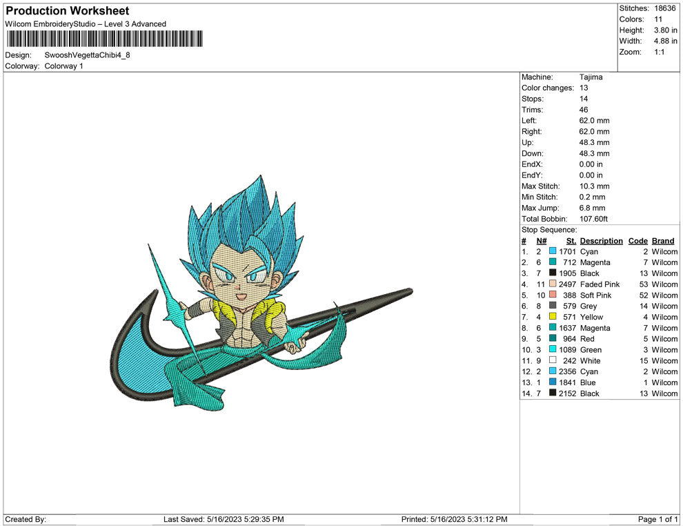The width and height of the screenshot is (683, 526).
Task: Click the Color changes value '13'
Action: pos(584,88)
